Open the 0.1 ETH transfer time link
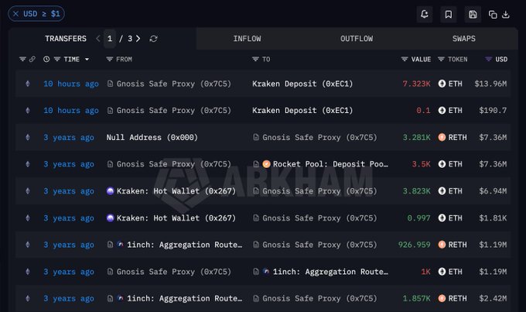 click(x=71, y=111)
